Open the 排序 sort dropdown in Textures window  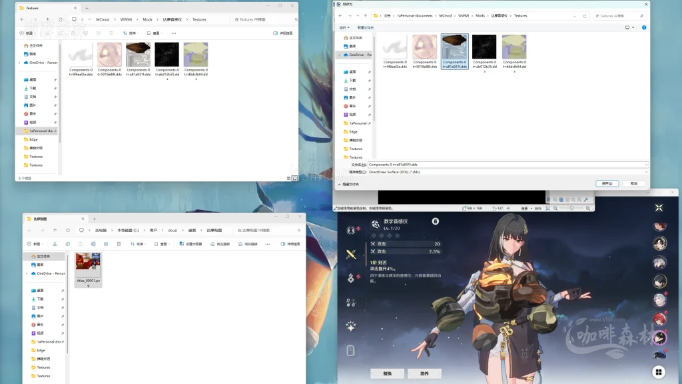[x=133, y=33]
